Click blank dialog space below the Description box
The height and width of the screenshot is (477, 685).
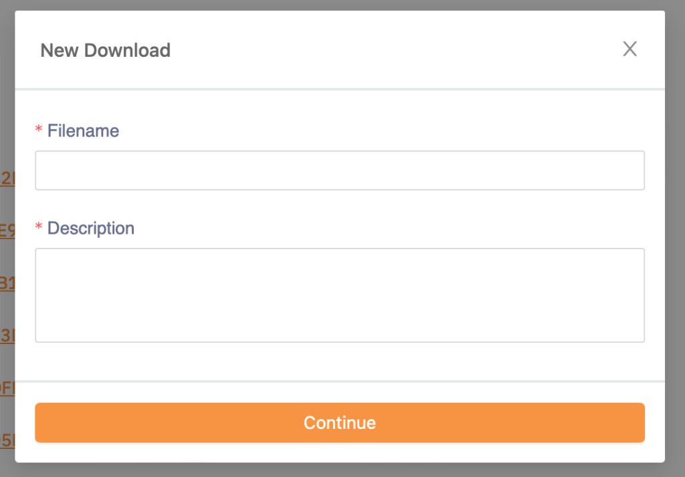(340, 361)
